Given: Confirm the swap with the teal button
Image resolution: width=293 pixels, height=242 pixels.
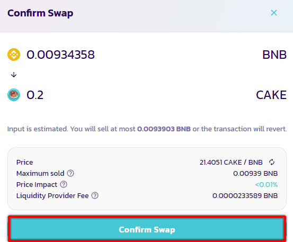Looking at the screenshot, I should (x=147, y=229).
